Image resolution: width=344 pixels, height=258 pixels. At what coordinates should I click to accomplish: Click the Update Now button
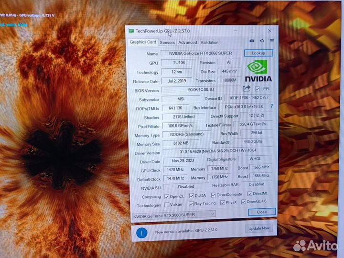(259, 228)
